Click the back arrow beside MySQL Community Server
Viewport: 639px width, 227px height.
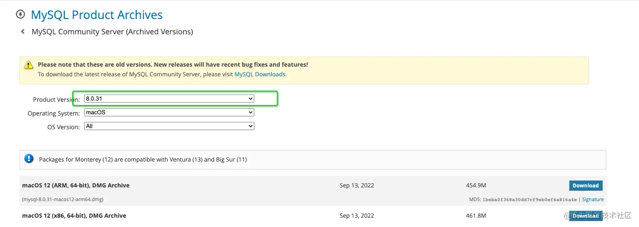click(x=23, y=32)
